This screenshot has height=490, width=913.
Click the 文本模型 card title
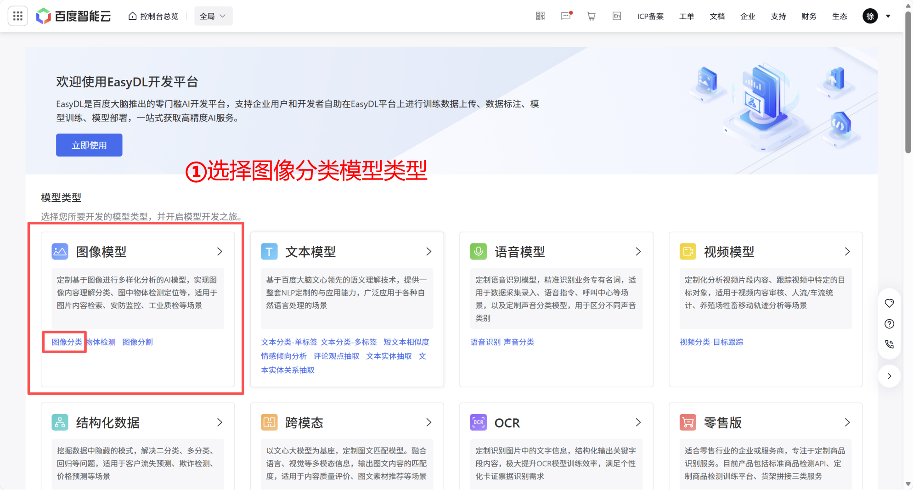(x=310, y=252)
